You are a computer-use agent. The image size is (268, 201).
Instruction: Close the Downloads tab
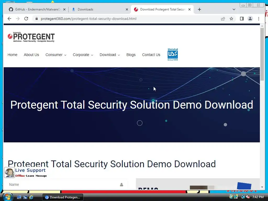click(127, 10)
